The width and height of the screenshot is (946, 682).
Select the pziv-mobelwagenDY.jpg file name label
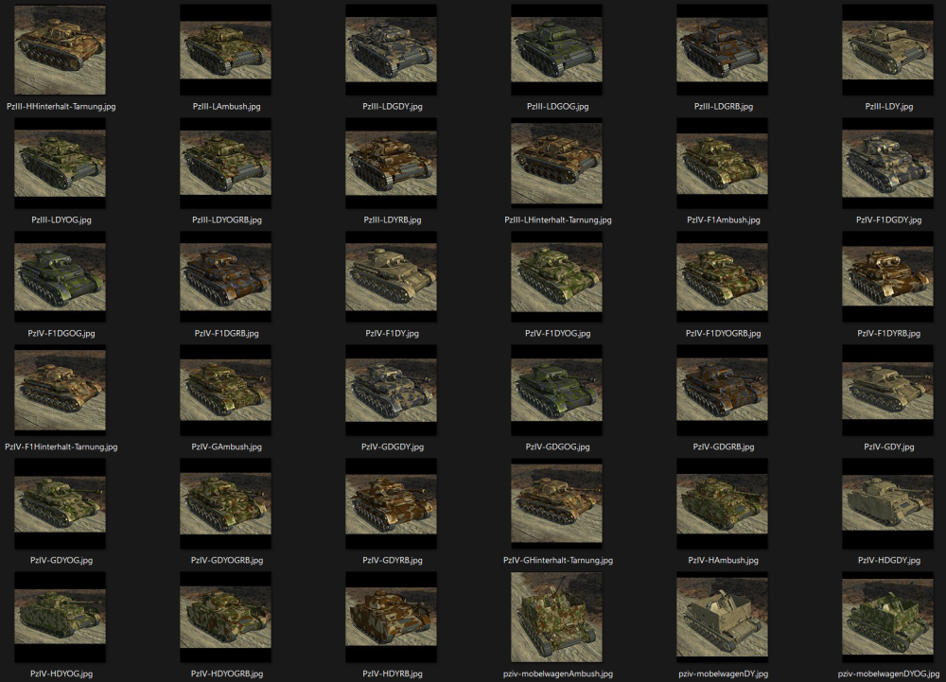(723, 673)
